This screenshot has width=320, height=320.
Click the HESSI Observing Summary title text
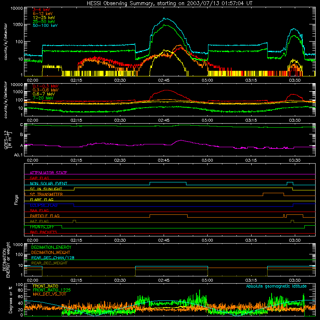pyautogui.click(x=170, y=4)
